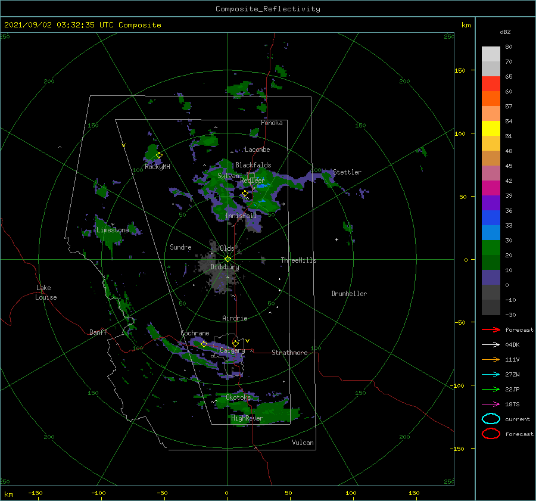Click the 04DK legend text
Screen dimensions: 536x501
512,345
